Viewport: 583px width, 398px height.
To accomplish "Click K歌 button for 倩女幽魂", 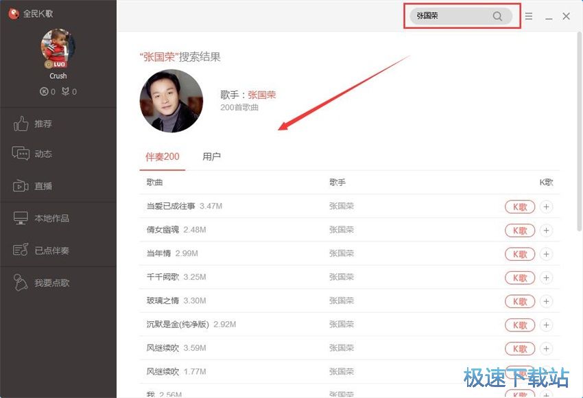I will (x=520, y=231).
